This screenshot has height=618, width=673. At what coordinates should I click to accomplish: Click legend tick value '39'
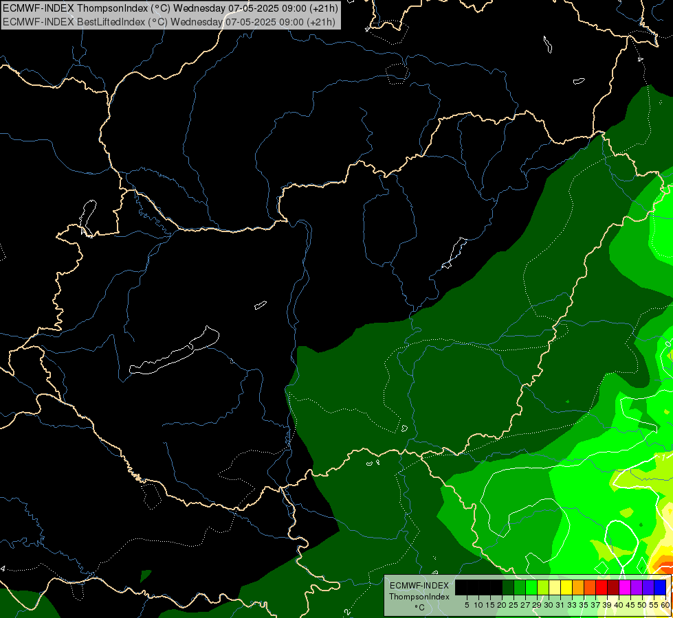pyautogui.click(x=607, y=605)
